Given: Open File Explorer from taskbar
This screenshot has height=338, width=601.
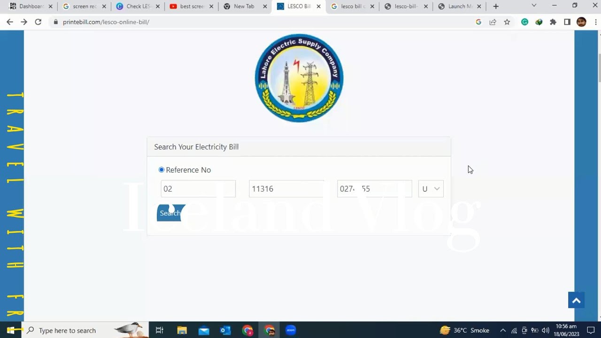Looking at the screenshot, I should [182, 330].
